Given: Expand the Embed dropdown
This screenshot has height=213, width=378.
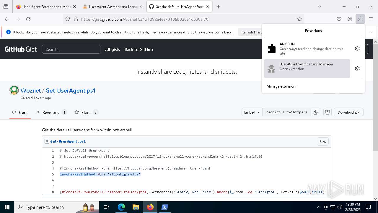Looking at the screenshot, I should (252, 112).
